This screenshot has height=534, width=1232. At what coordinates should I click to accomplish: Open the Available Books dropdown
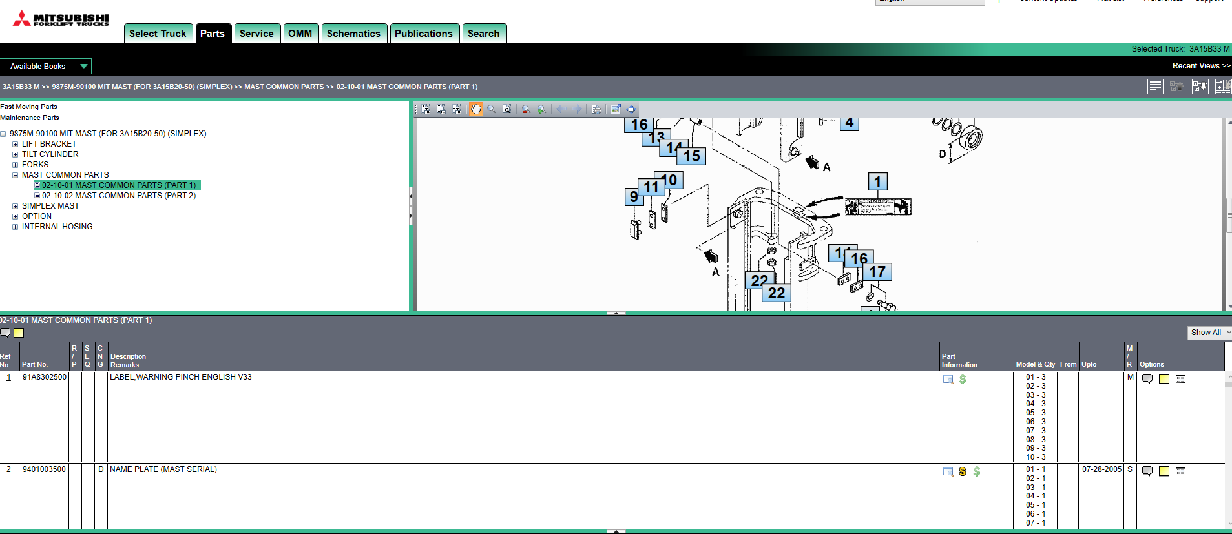84,66
